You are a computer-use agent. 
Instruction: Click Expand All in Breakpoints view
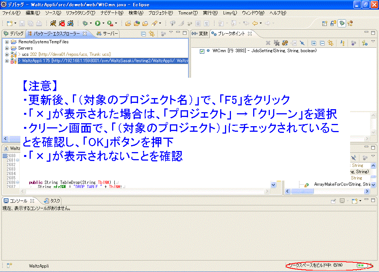point(314,43)
